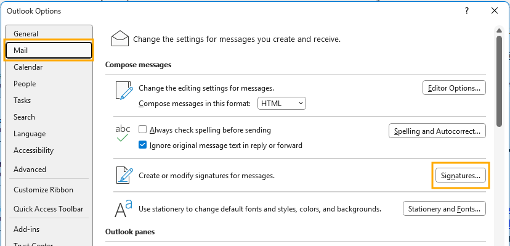Click the Outlook panes heading
The height and width of the screenshot is (246, 510).
(130, 232)
